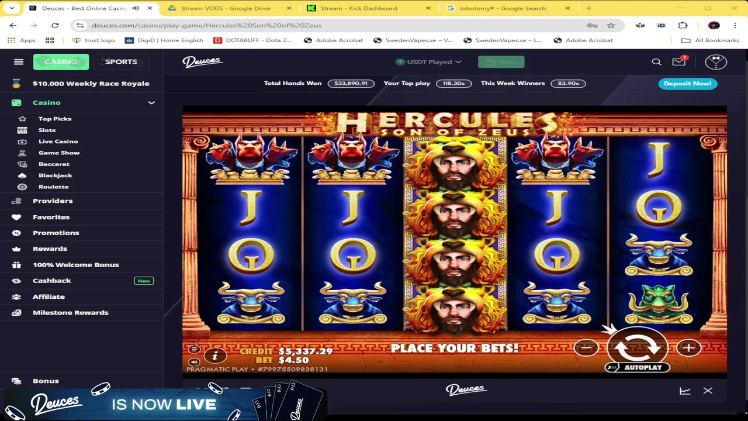Spin the Hercules slot reels
Viewport: 748px width, 421px height.
click(637, 347)
